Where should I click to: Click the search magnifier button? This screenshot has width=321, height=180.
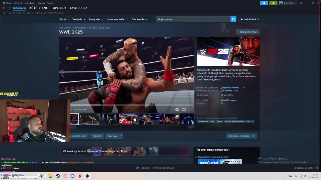click(233, 19)
